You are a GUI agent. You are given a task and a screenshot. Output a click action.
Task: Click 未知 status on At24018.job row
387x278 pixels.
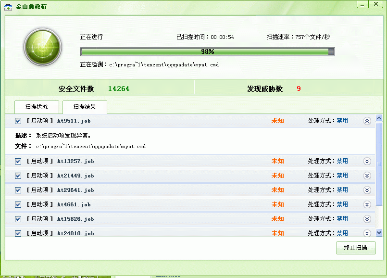click(x=278, y=233)
